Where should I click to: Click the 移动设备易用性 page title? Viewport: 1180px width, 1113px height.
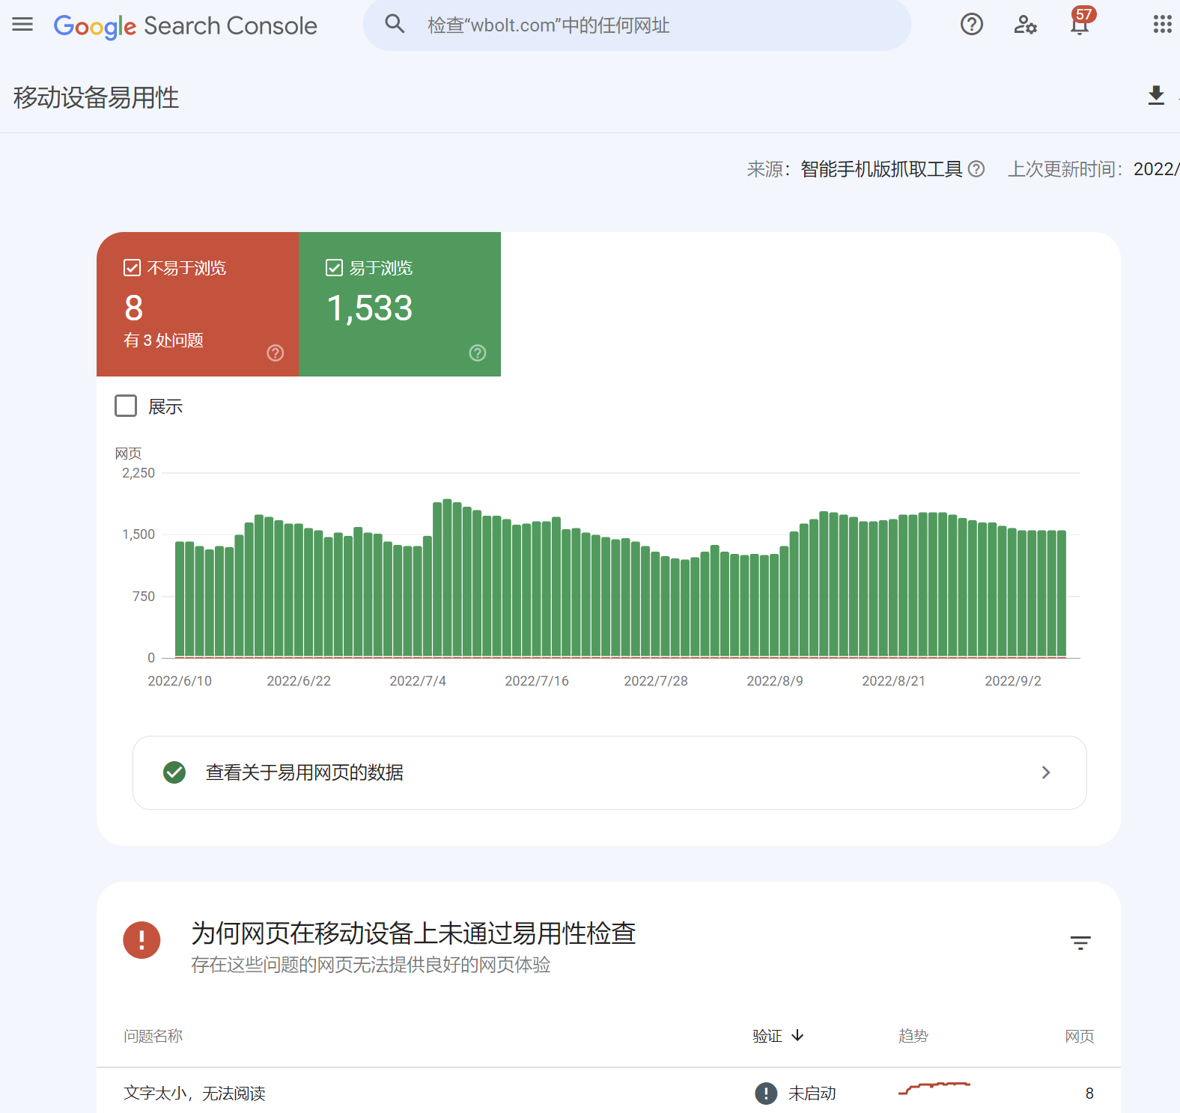tap(96, 97)
